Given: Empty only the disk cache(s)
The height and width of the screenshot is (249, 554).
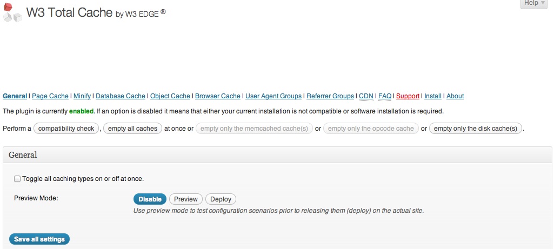Looking at the screenshot, I should [x=476, y=129].
